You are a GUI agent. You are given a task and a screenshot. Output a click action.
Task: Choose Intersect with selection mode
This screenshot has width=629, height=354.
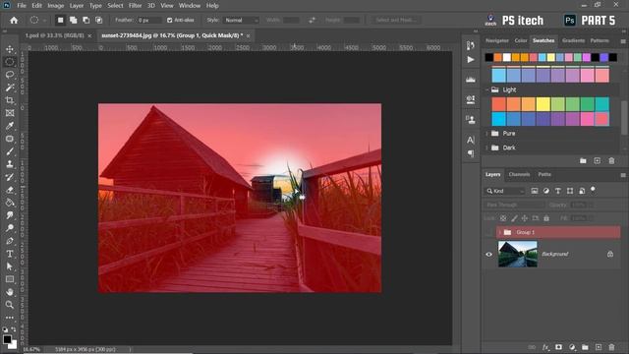tap(98, 20)
